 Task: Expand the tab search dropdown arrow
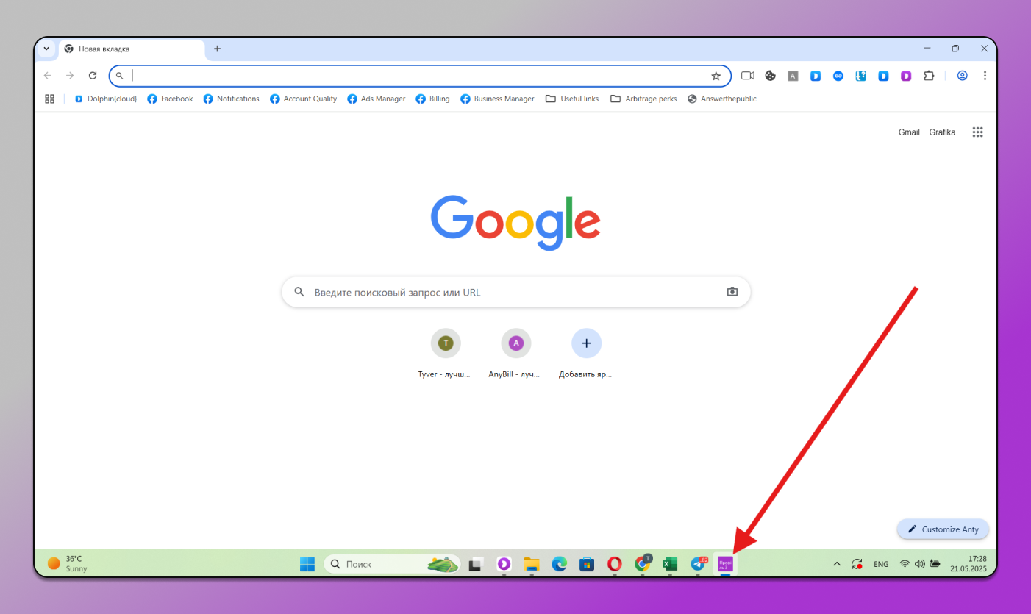pos(46,49)
